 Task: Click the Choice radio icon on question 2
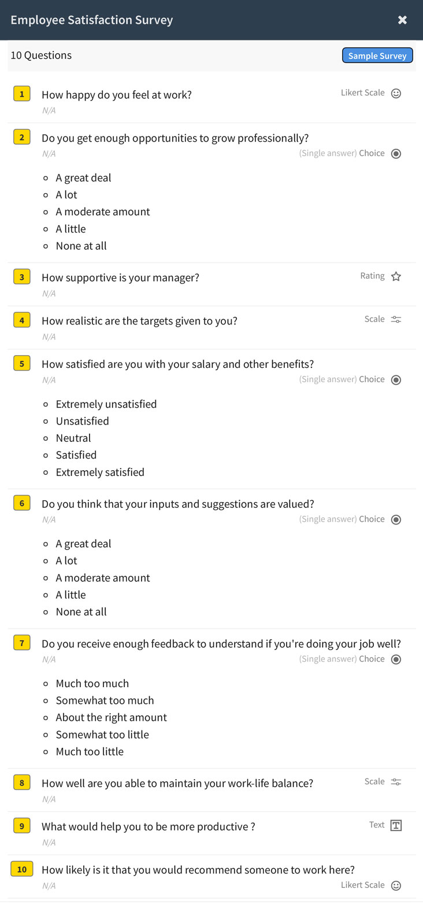(x=396, y=153)
